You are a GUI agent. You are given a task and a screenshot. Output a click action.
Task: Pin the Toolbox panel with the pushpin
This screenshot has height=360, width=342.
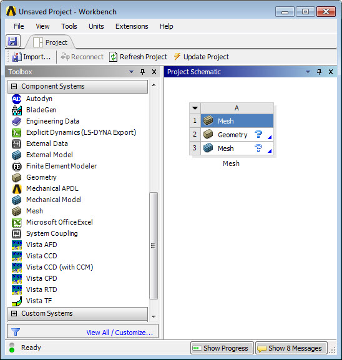pyautogui.click(x=143, y=72)
